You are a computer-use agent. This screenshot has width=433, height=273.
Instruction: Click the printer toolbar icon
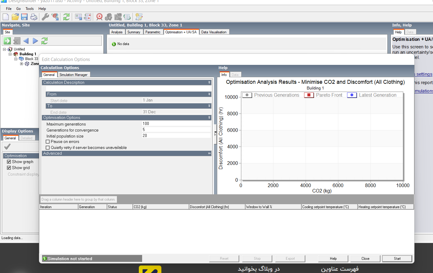pyautogui.click(x=34, y=17)
